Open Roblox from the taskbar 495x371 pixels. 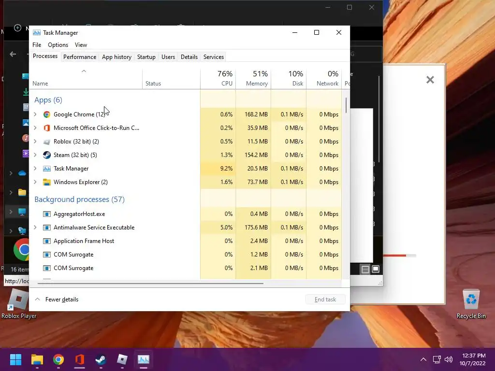pyautogui.click(x=122, y=359)
